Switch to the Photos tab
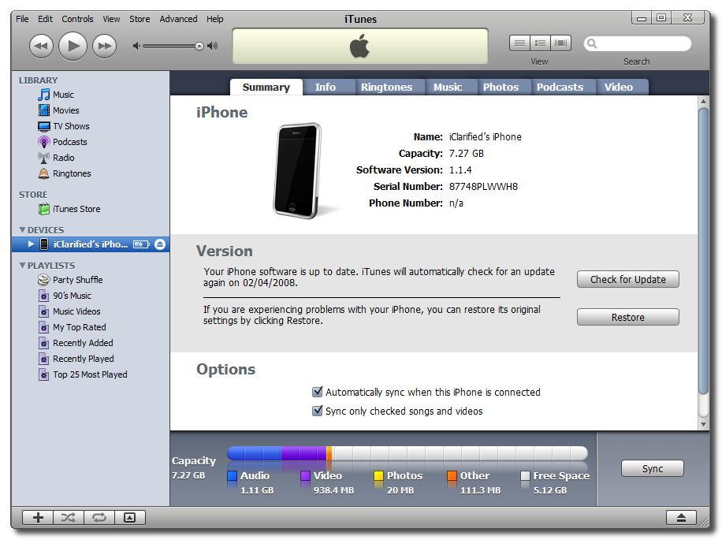Viewport: 722px width, 540px height. tap(501, 87)
